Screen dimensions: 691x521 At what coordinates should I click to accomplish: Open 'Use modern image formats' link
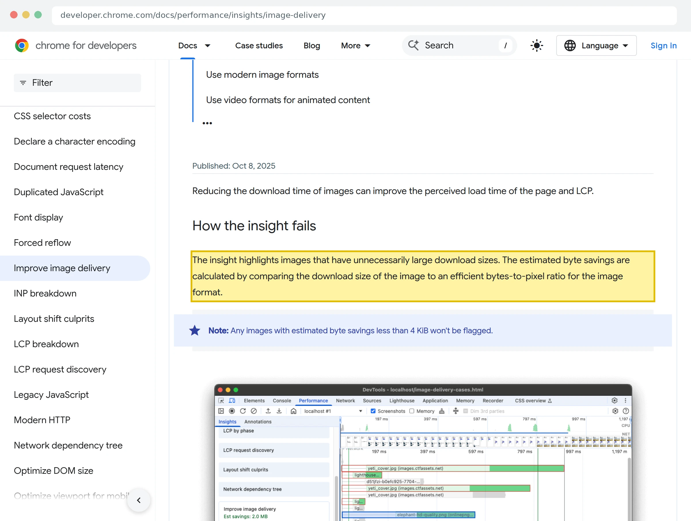262,75
